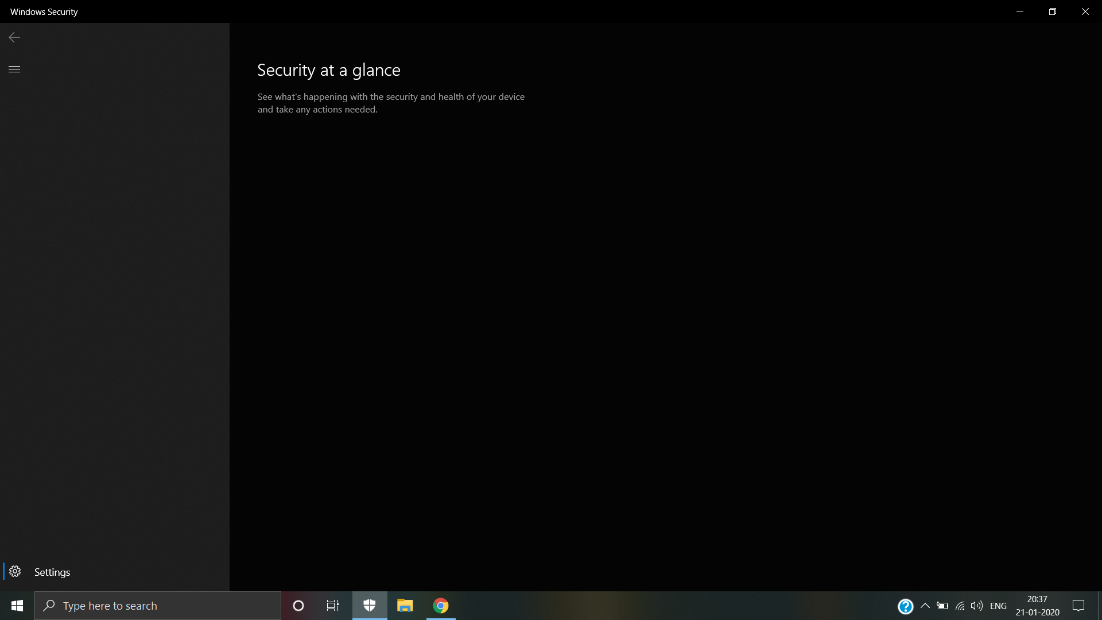Open Task View on the taskbar
1102x620 pixels.
[x=333, y=606]
